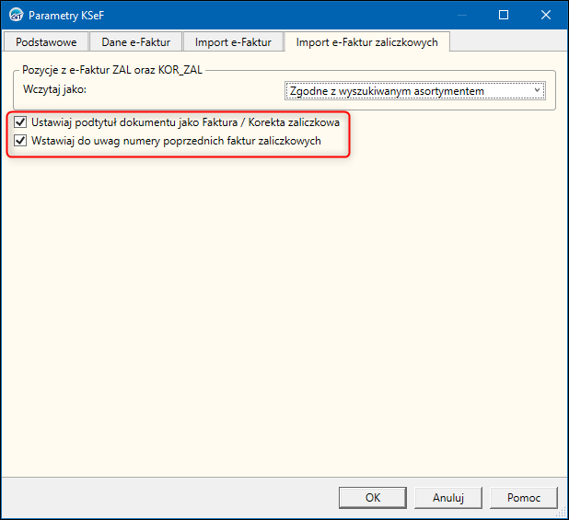
Task: Switch to the Podstawowe tab
Action: click(45, 41)
